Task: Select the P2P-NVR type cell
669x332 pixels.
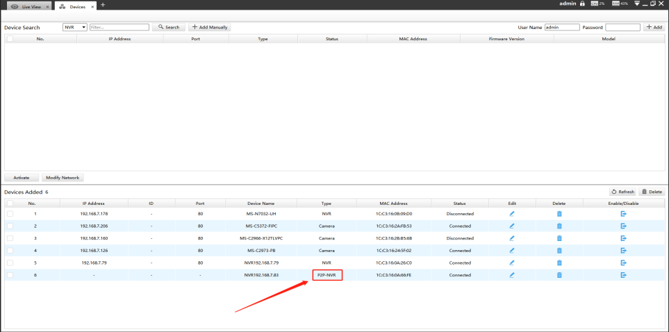Action: (327, 275)
